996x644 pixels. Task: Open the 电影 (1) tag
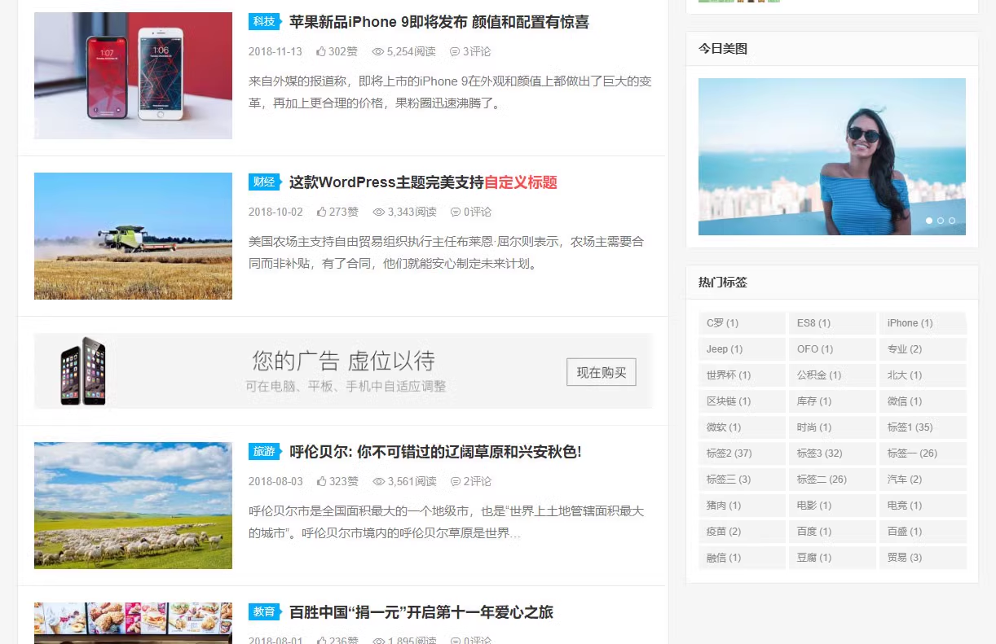832,506
